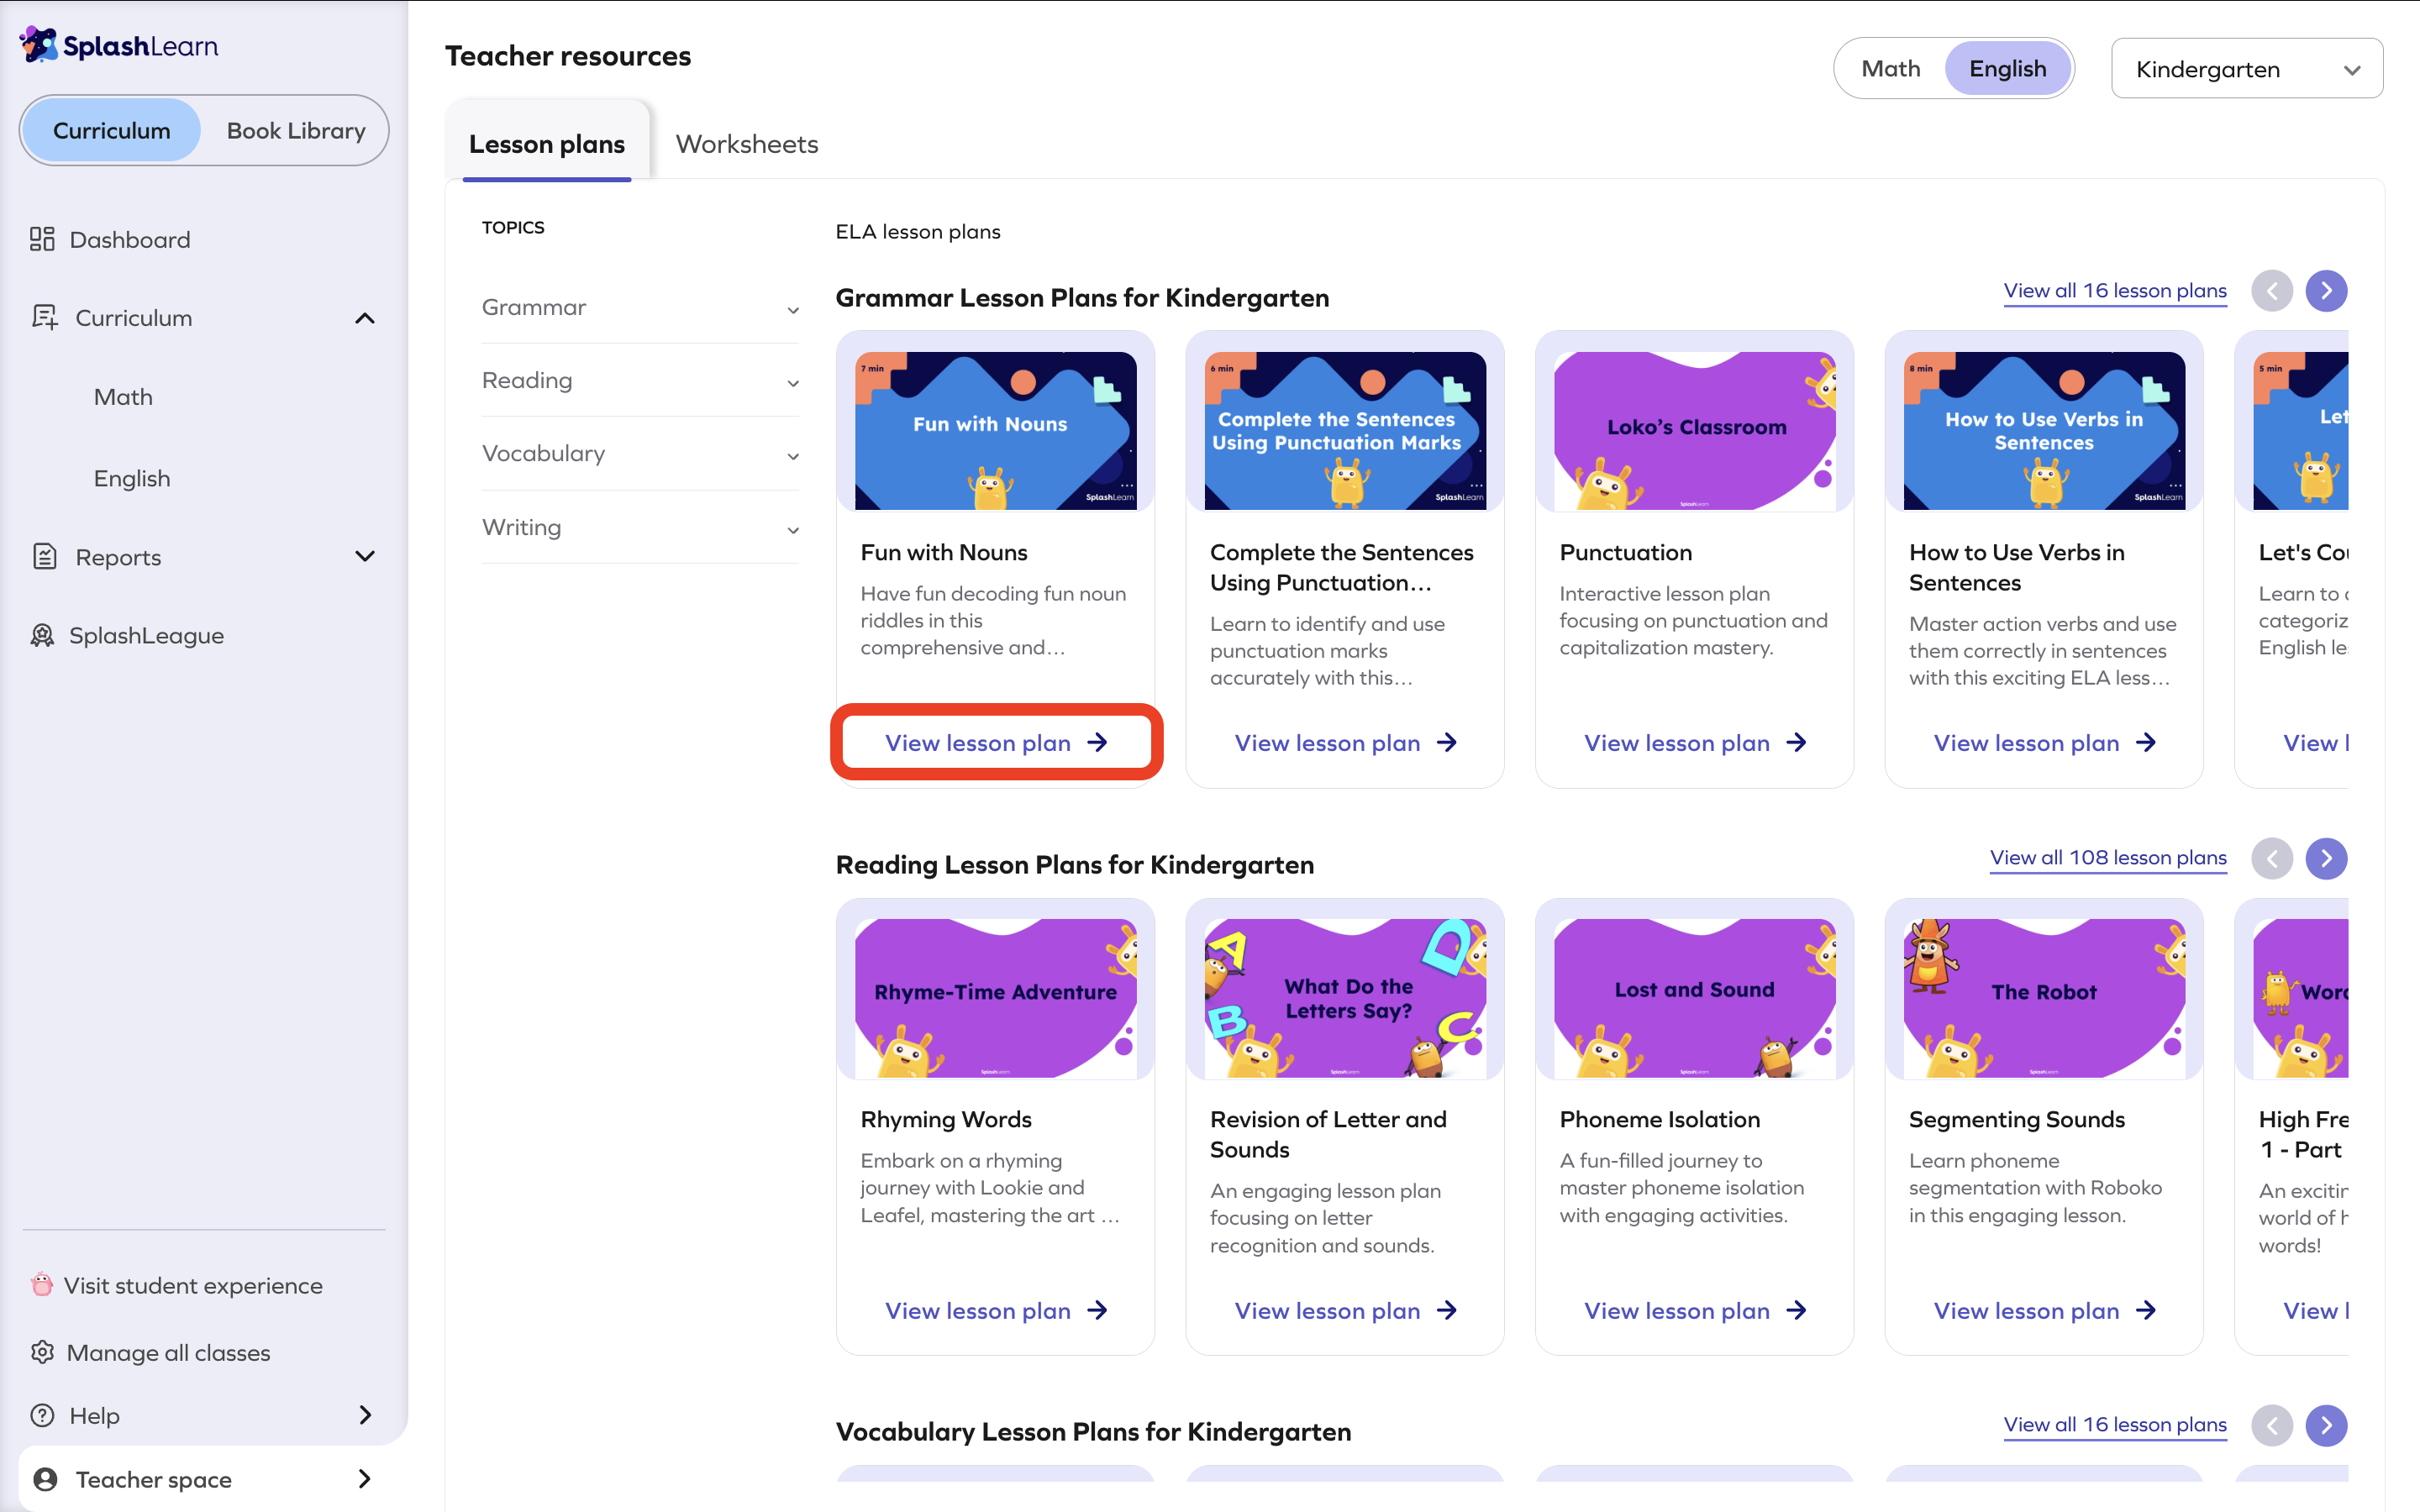Screen dimensions: 2420x1512
Task: Click View all 16 lesson plans for Vocabulary
Action: [x=2115, y=1425]
